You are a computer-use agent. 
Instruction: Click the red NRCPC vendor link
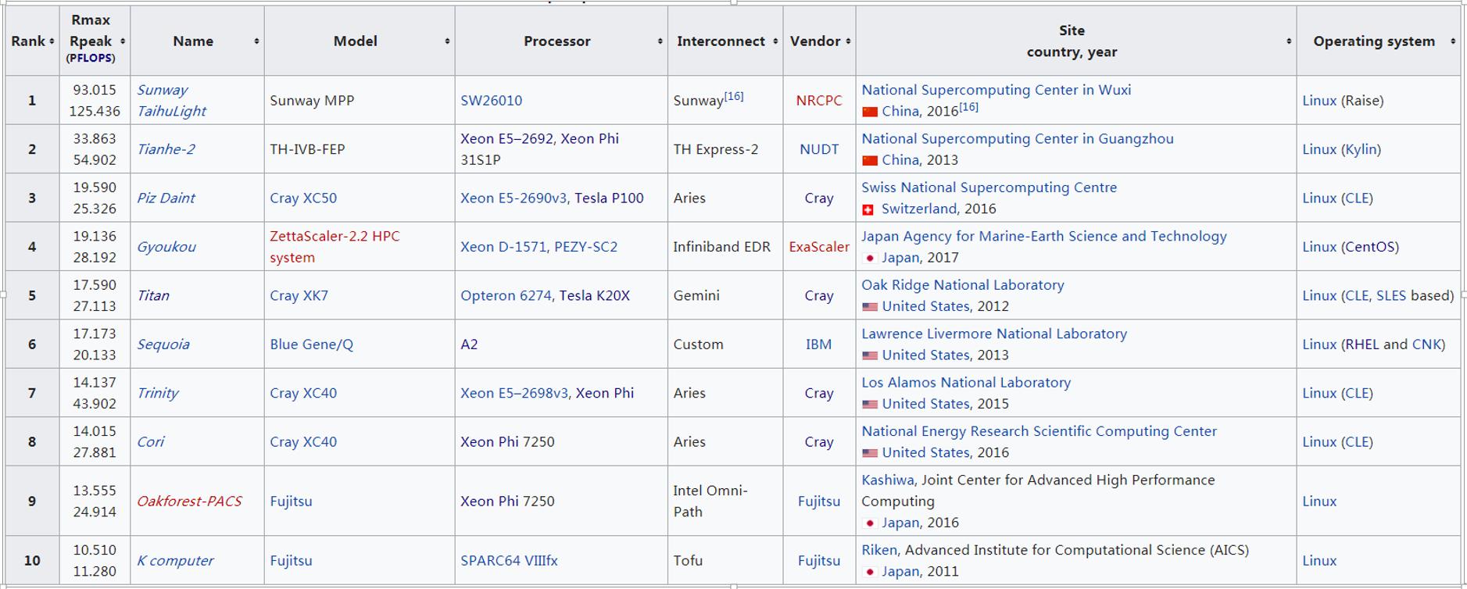coord(819,101)
